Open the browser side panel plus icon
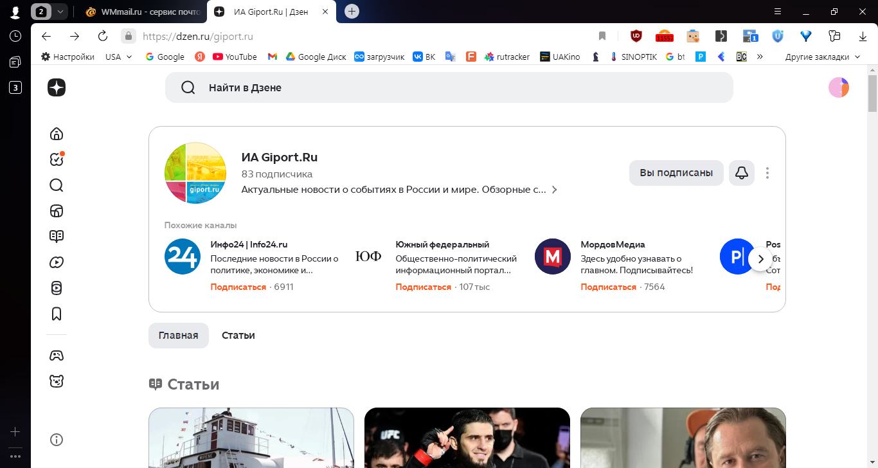The height and width of the screenshot is (468, 878). [15, 432]
